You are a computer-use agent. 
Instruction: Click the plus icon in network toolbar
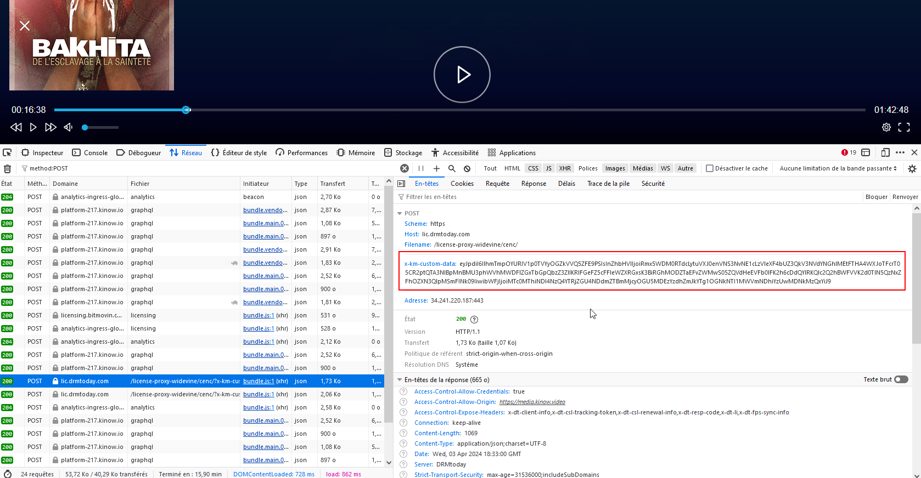point(436,169)
